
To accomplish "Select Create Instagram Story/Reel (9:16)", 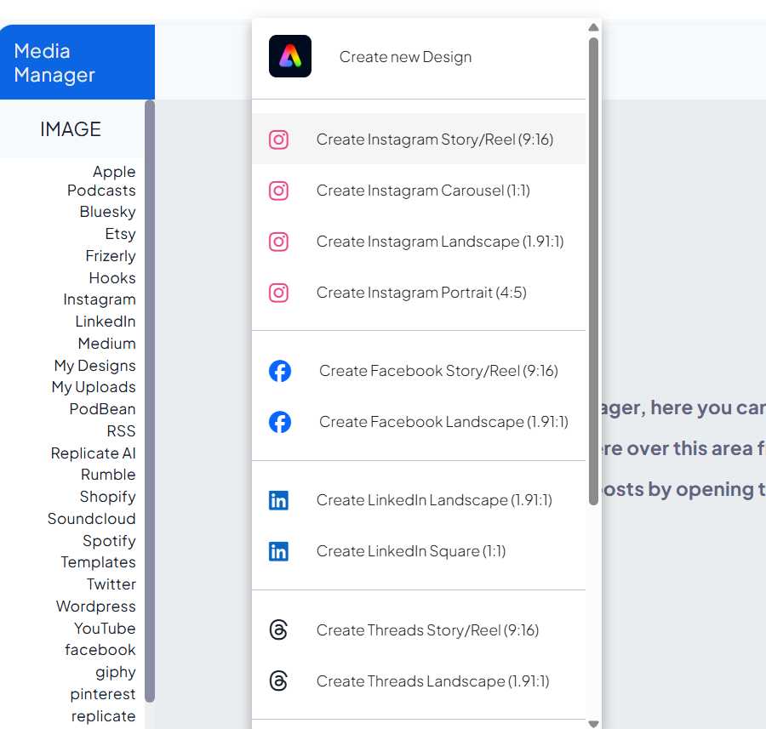I will 419,140.
